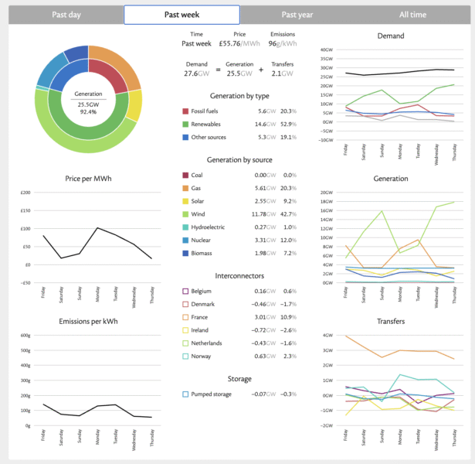This screenshot has width=475, height=464.
Task: Select the Solar yellow legend swatch
Action: 185,203
